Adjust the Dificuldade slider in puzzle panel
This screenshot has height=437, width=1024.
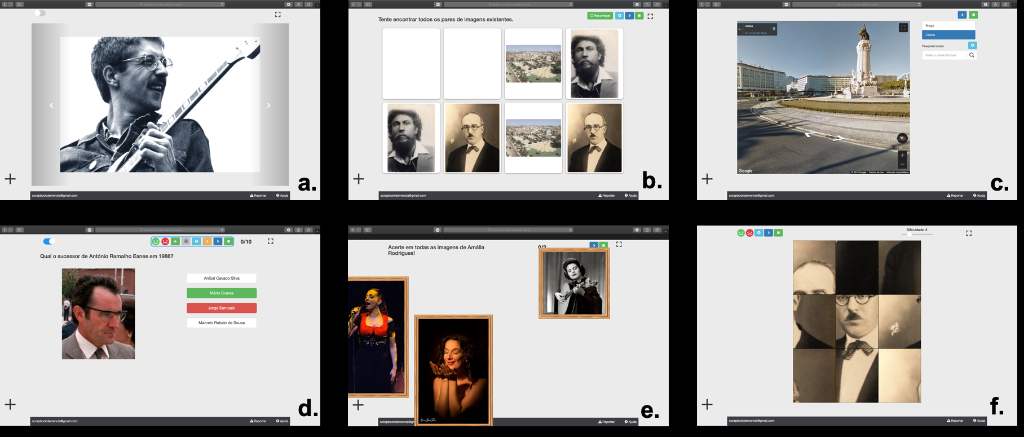pos(917,234)
